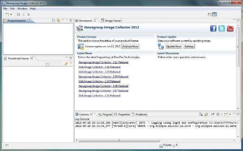
Task: Click the Console horizontal scrollbar thumb
Action: click(119, 140)
